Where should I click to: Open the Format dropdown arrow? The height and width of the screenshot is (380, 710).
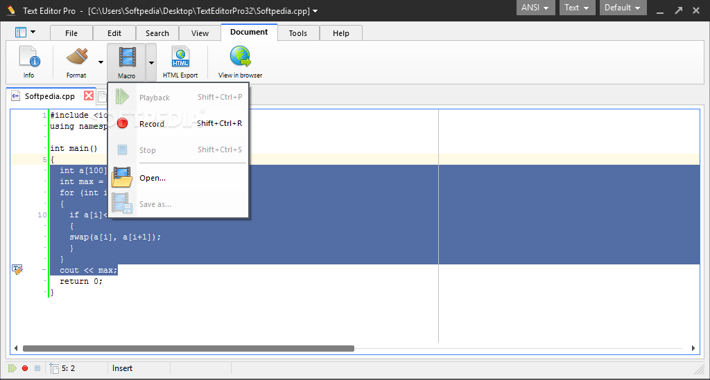[x=101, y=62]
